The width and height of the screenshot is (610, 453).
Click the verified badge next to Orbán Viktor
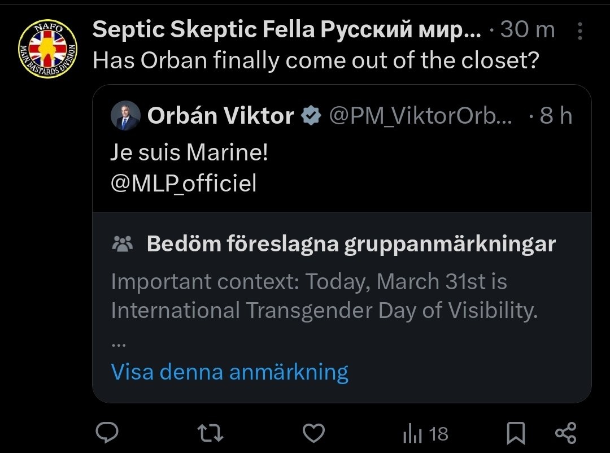[310, 116]
